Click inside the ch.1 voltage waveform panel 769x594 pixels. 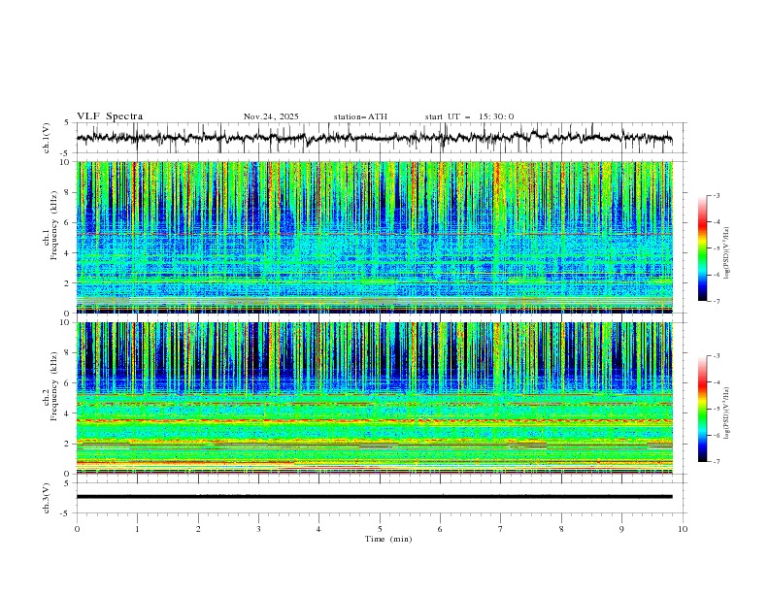pyautogui.click(x=382, y=138)
